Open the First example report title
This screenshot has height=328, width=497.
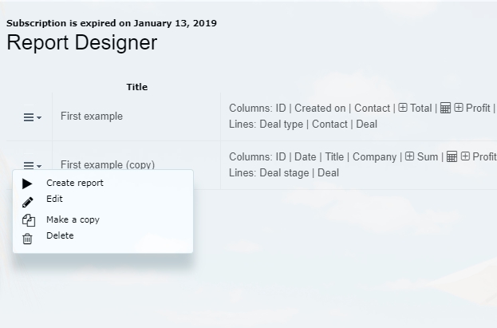click(92, 116)
